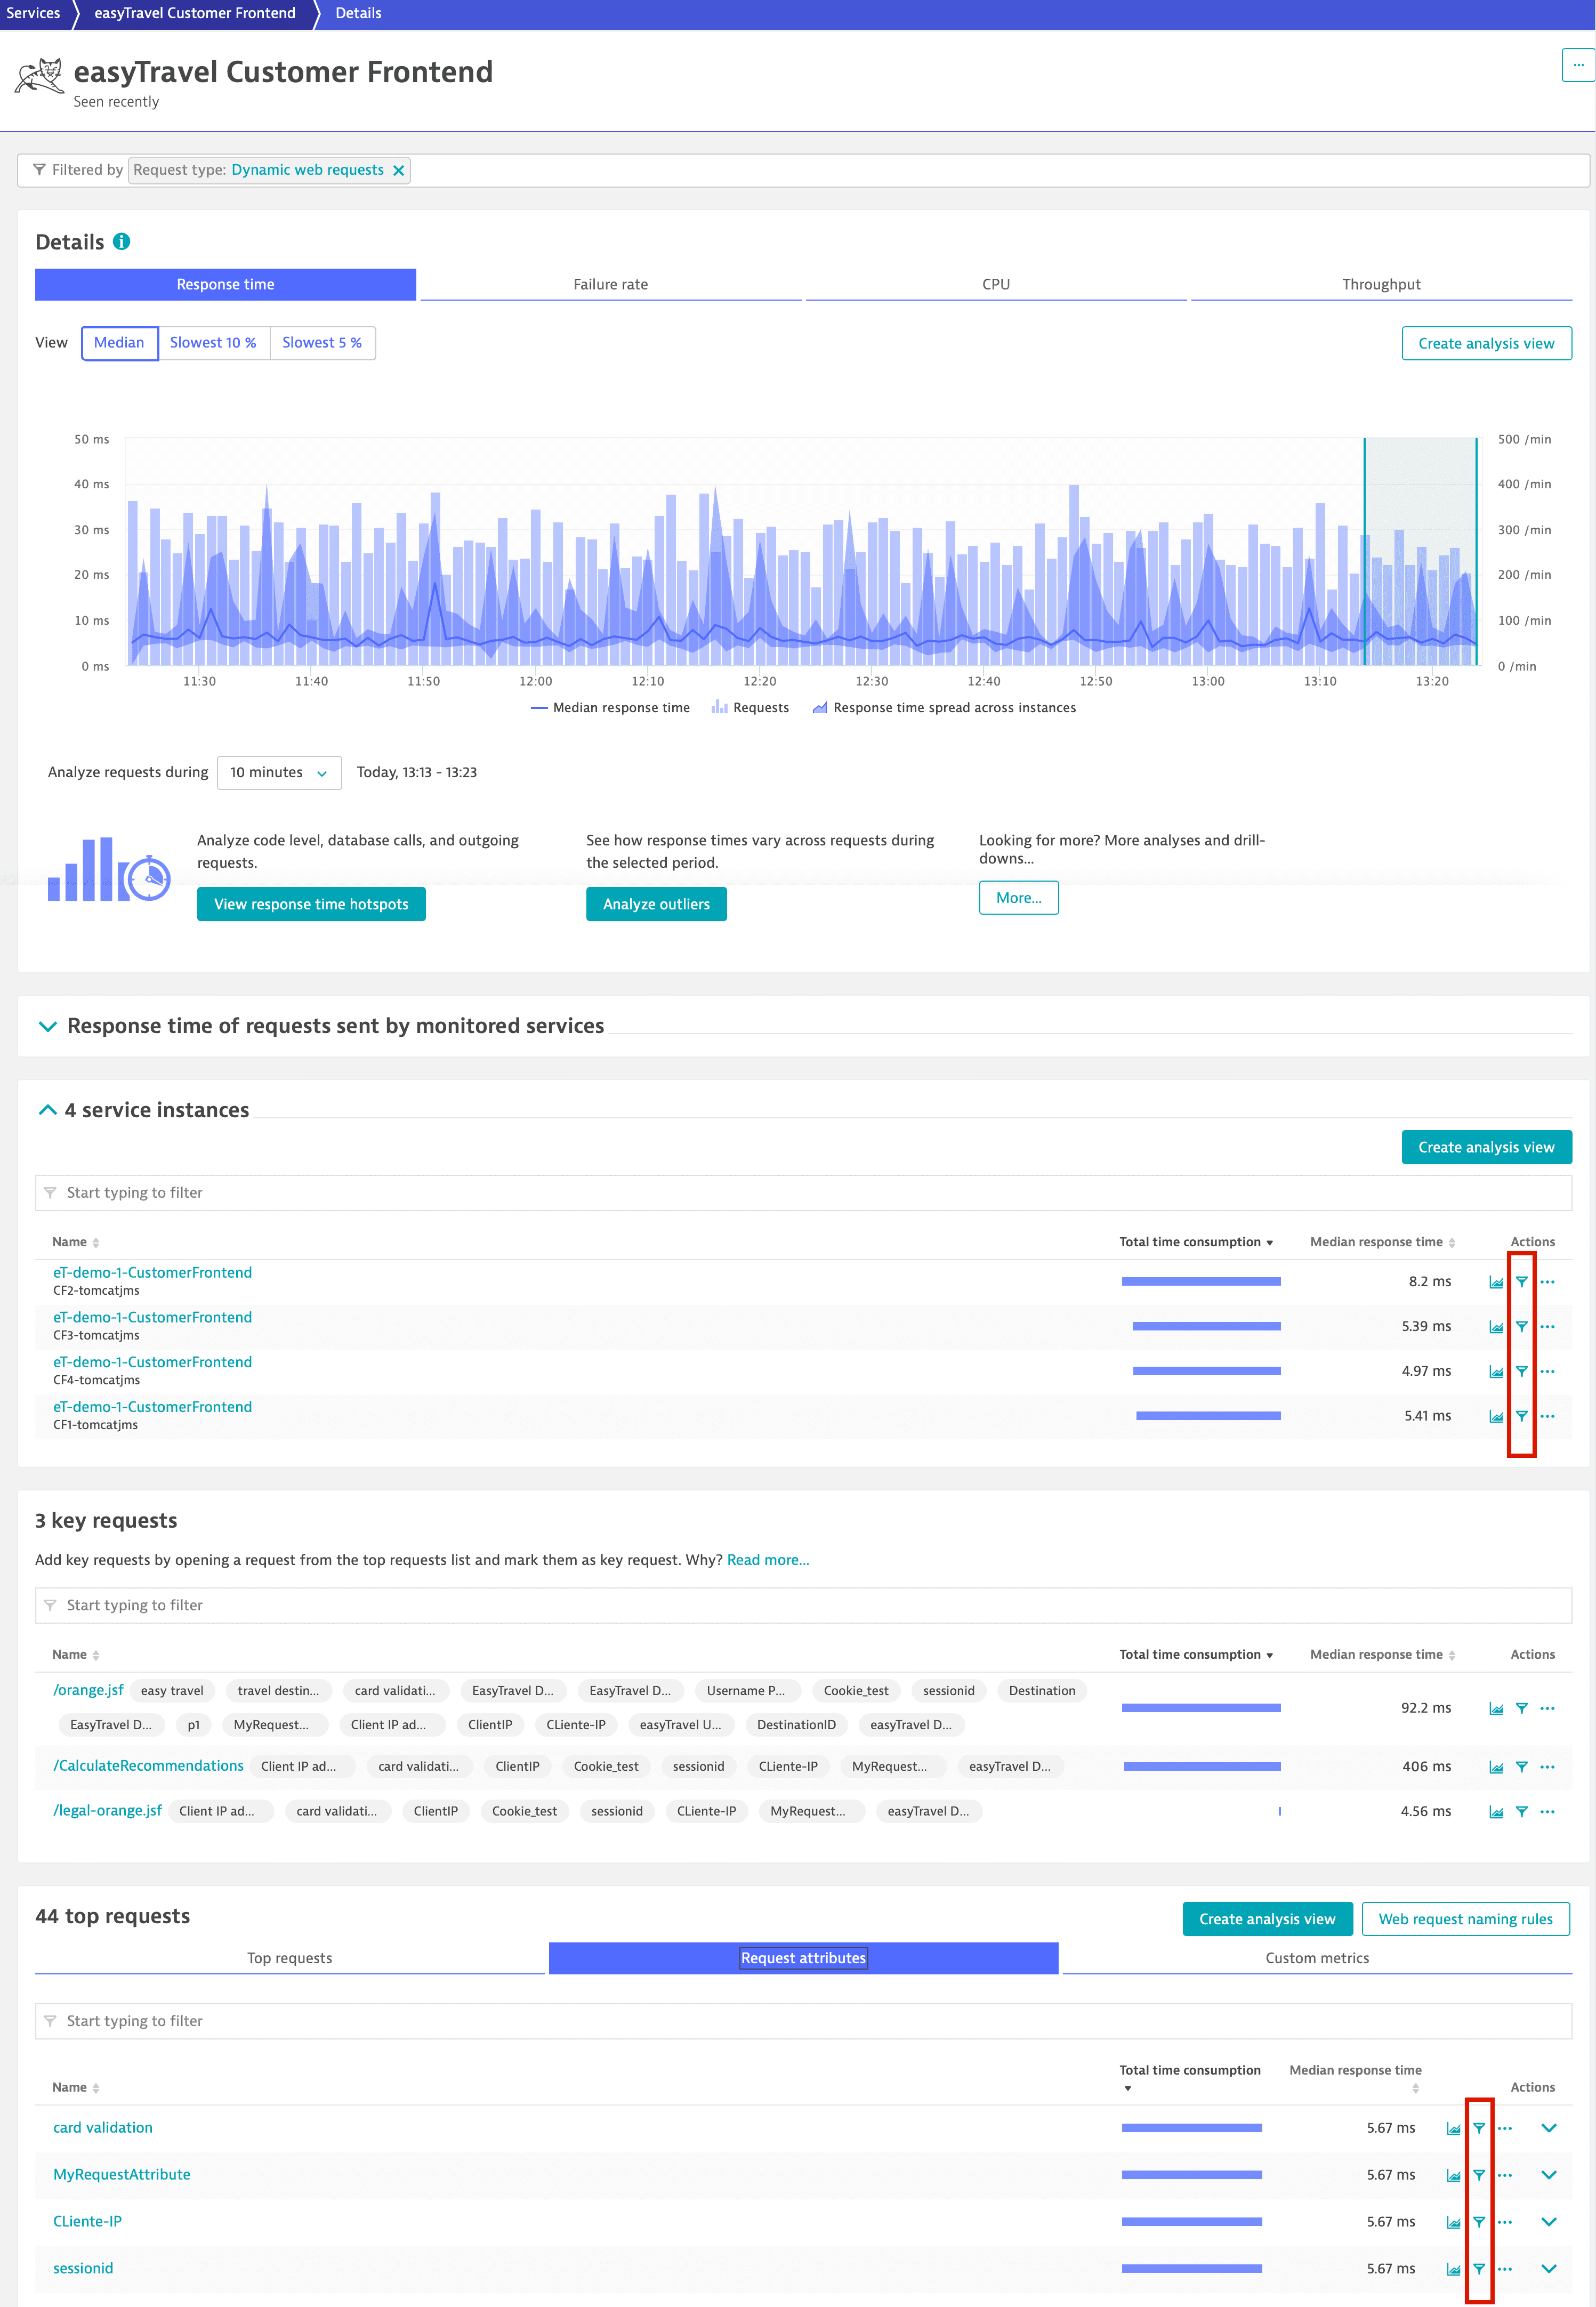
Task: Collapse the 4 service instances section
Action: (x=47, y=1110)
